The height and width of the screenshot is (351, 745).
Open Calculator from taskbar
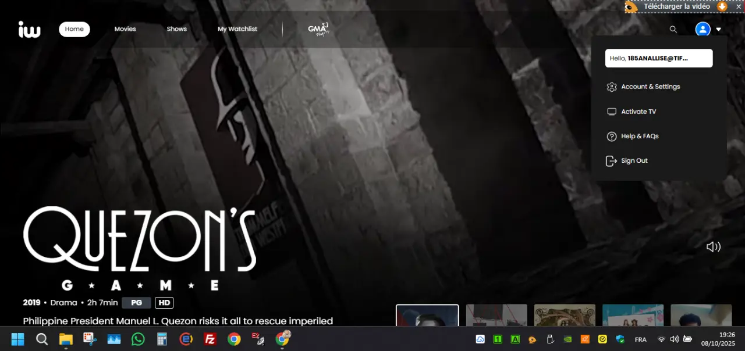(x=162, y=339)
